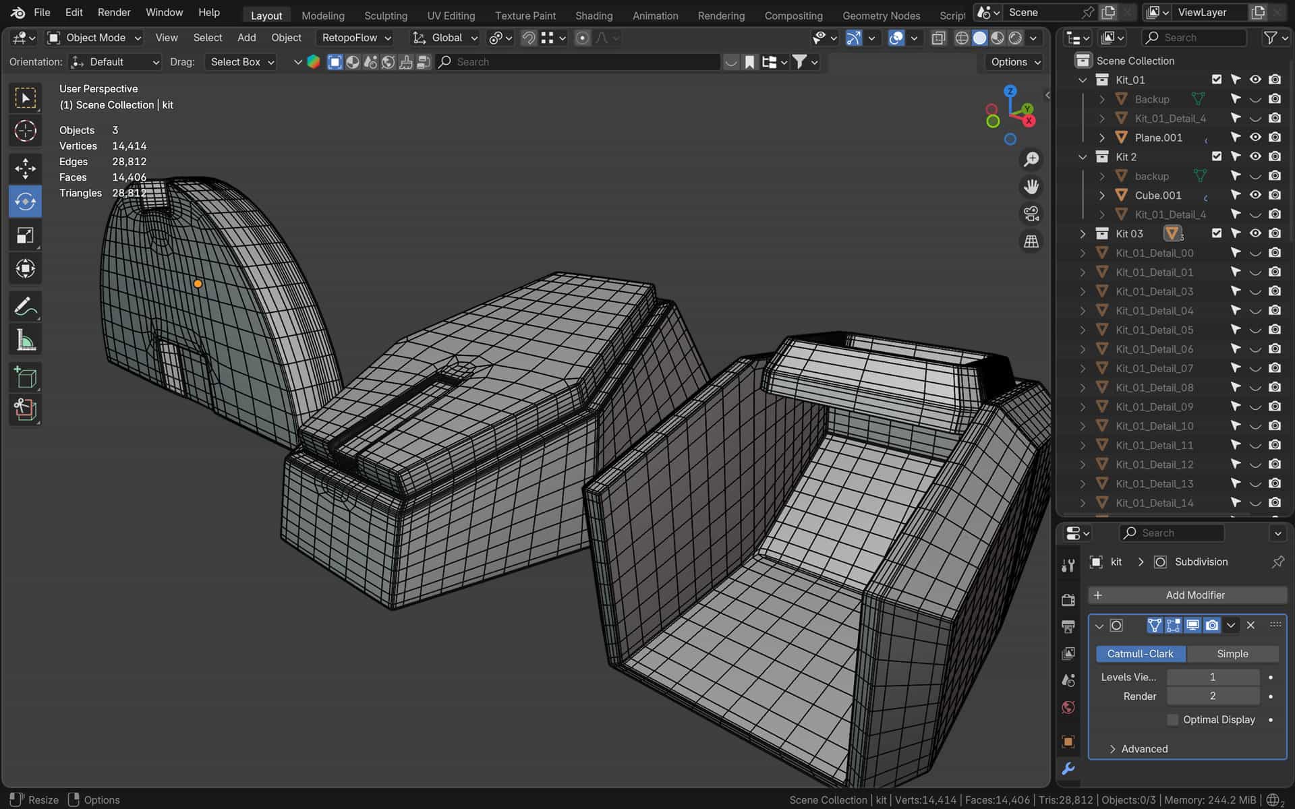The width and height of the screenshot is (1295, 809).
Task: Click the Levels Viewport value field
Action: click(x=1212, y=677)
